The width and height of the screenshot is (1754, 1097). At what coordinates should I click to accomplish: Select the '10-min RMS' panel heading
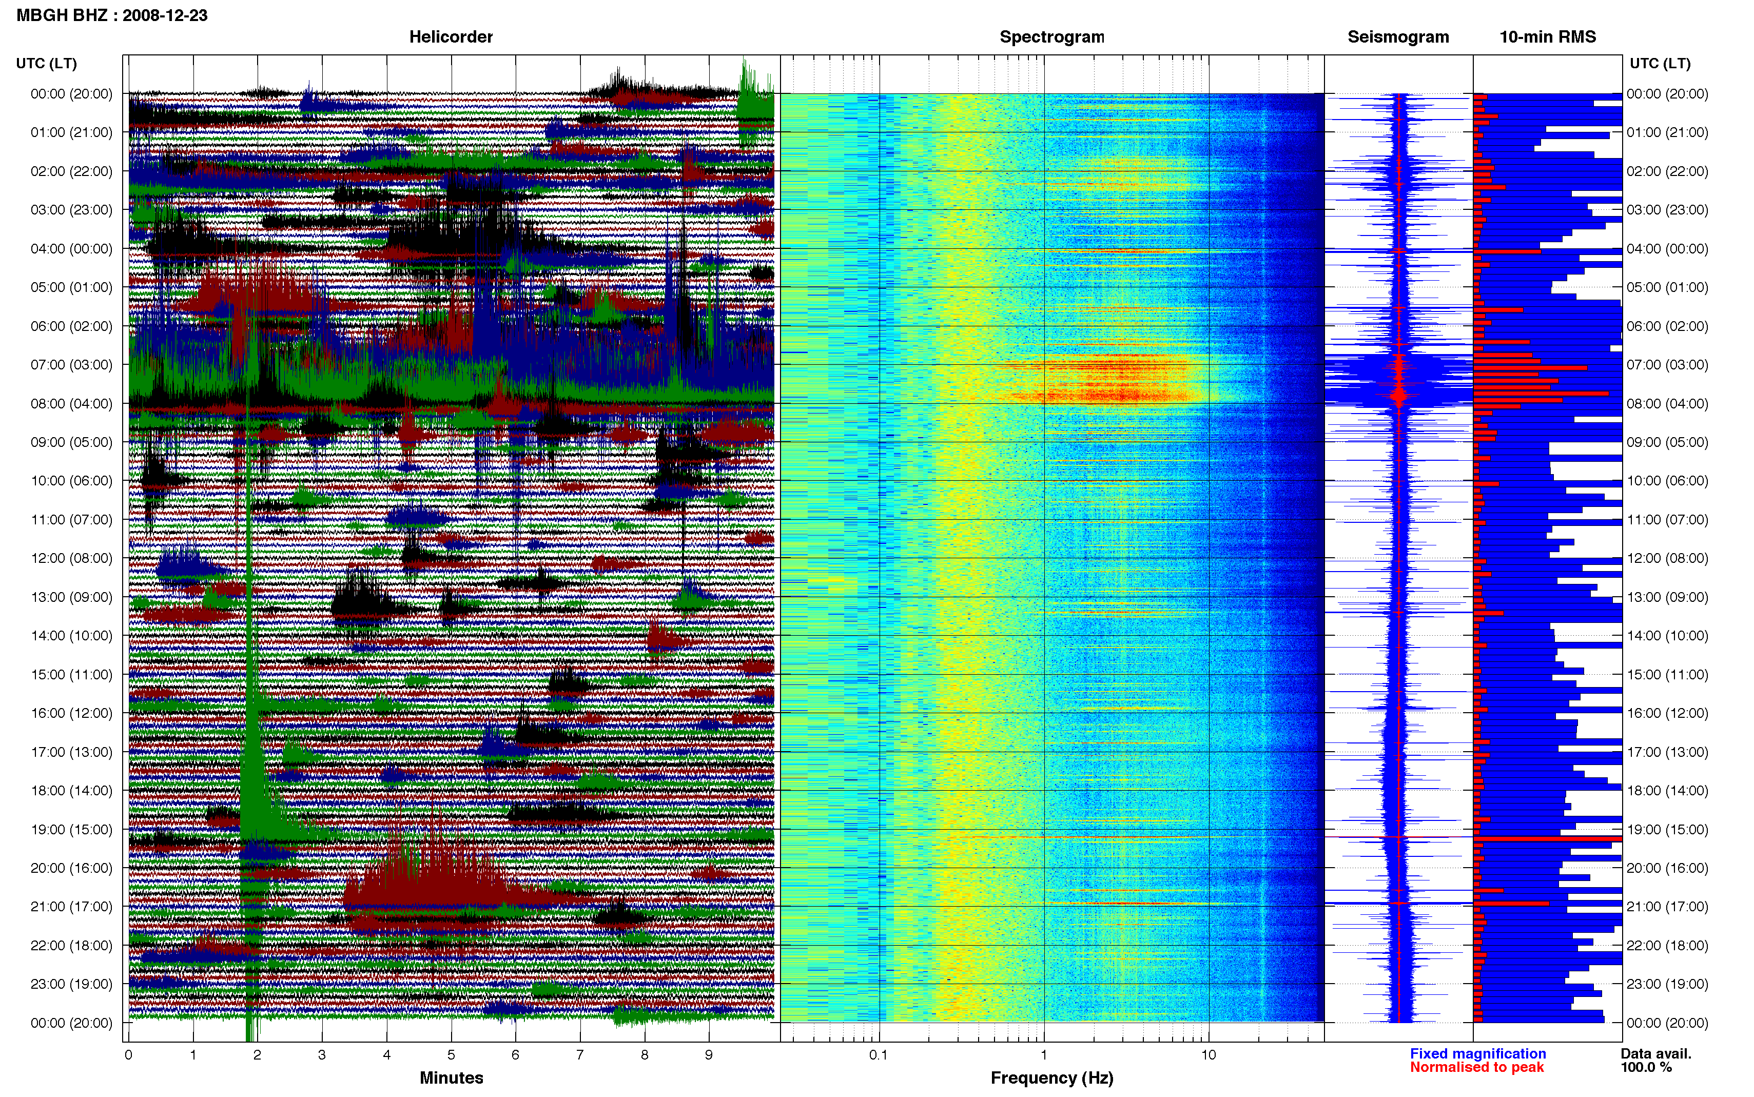click(x=1547, y=37)
